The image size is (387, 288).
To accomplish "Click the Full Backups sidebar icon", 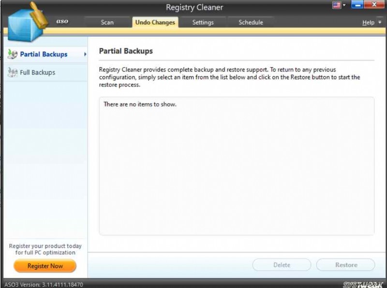I will tap(13, 72).
